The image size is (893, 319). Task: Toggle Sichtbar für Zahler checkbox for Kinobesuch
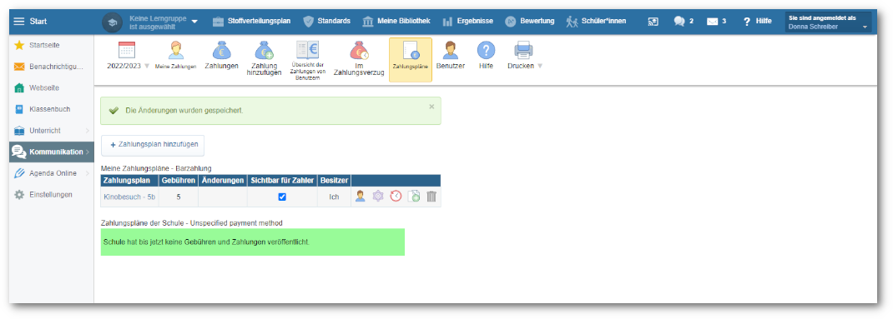[282, 197]
